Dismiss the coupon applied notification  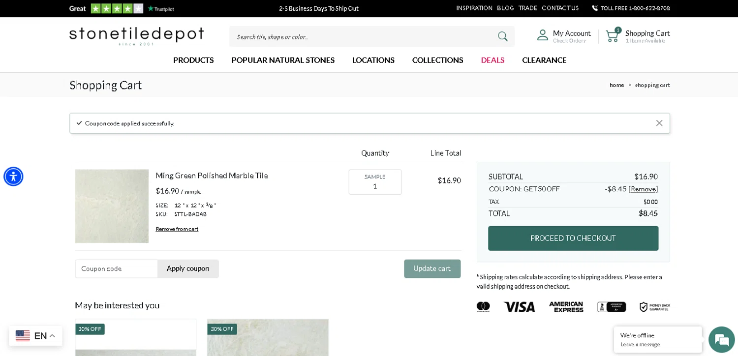(x=659, y=123)
